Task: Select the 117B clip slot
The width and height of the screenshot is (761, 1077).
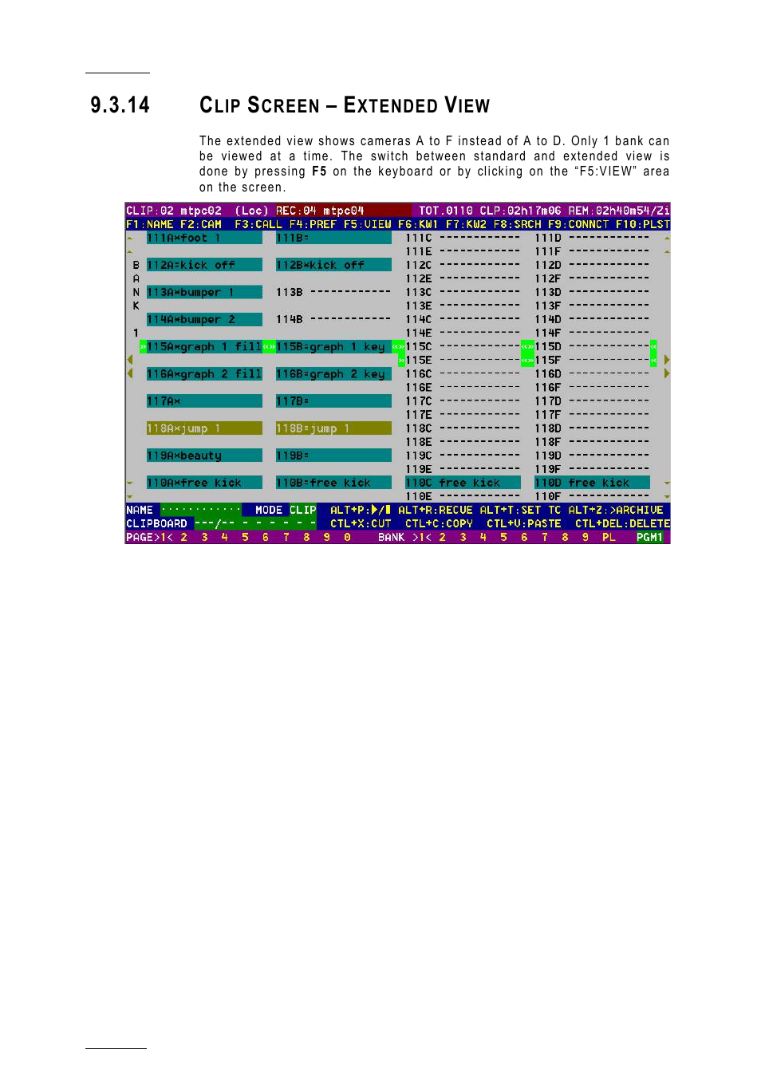Action: [x=333, y=400]
